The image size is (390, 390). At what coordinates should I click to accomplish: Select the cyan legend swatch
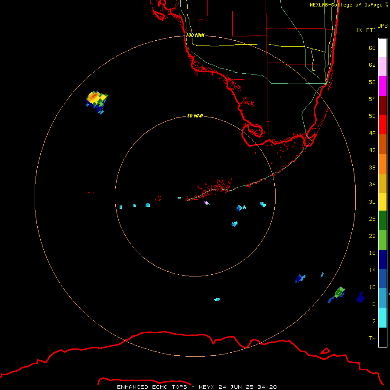point(383,318)
